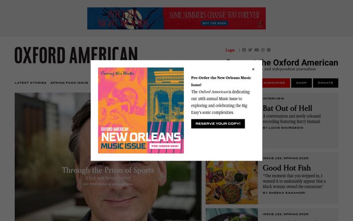Click the Donate button
This screenshot has height=221, width=353.
coord(326,83)
